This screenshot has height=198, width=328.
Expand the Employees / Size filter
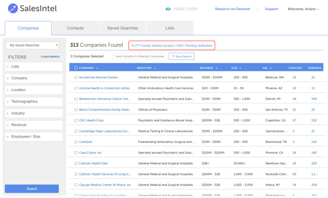[x=34, y=137]
